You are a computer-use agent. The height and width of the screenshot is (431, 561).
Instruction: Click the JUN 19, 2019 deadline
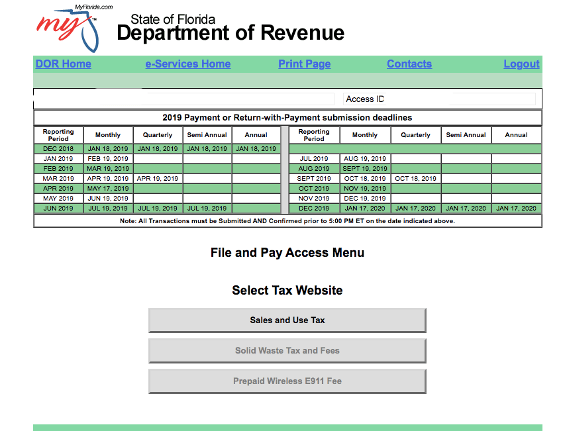coord(108,199)
